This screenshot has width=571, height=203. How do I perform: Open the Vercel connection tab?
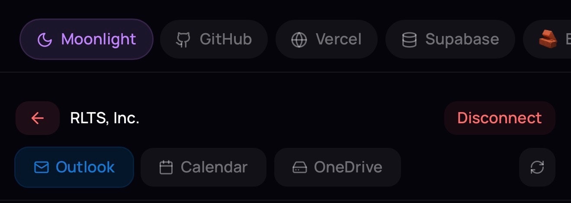[x=327, y=39]
